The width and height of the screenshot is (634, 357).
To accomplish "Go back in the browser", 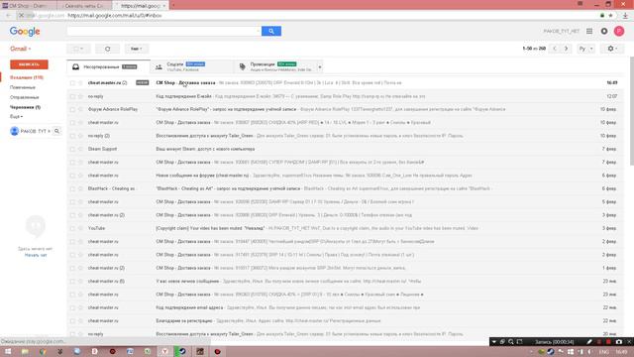I will click(9, 16).
